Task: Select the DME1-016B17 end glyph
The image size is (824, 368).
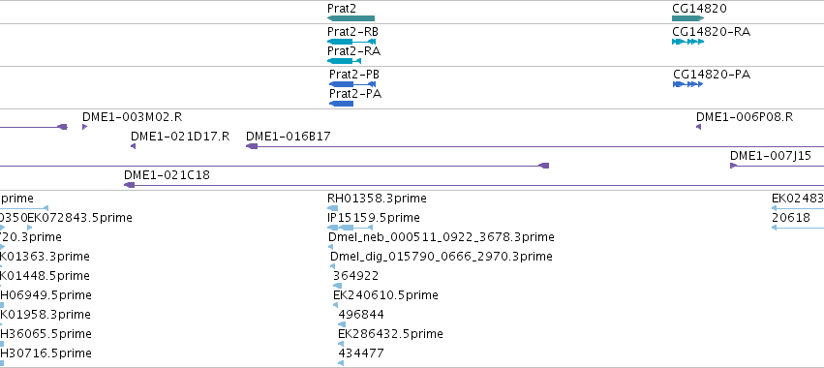Action: 252,146
